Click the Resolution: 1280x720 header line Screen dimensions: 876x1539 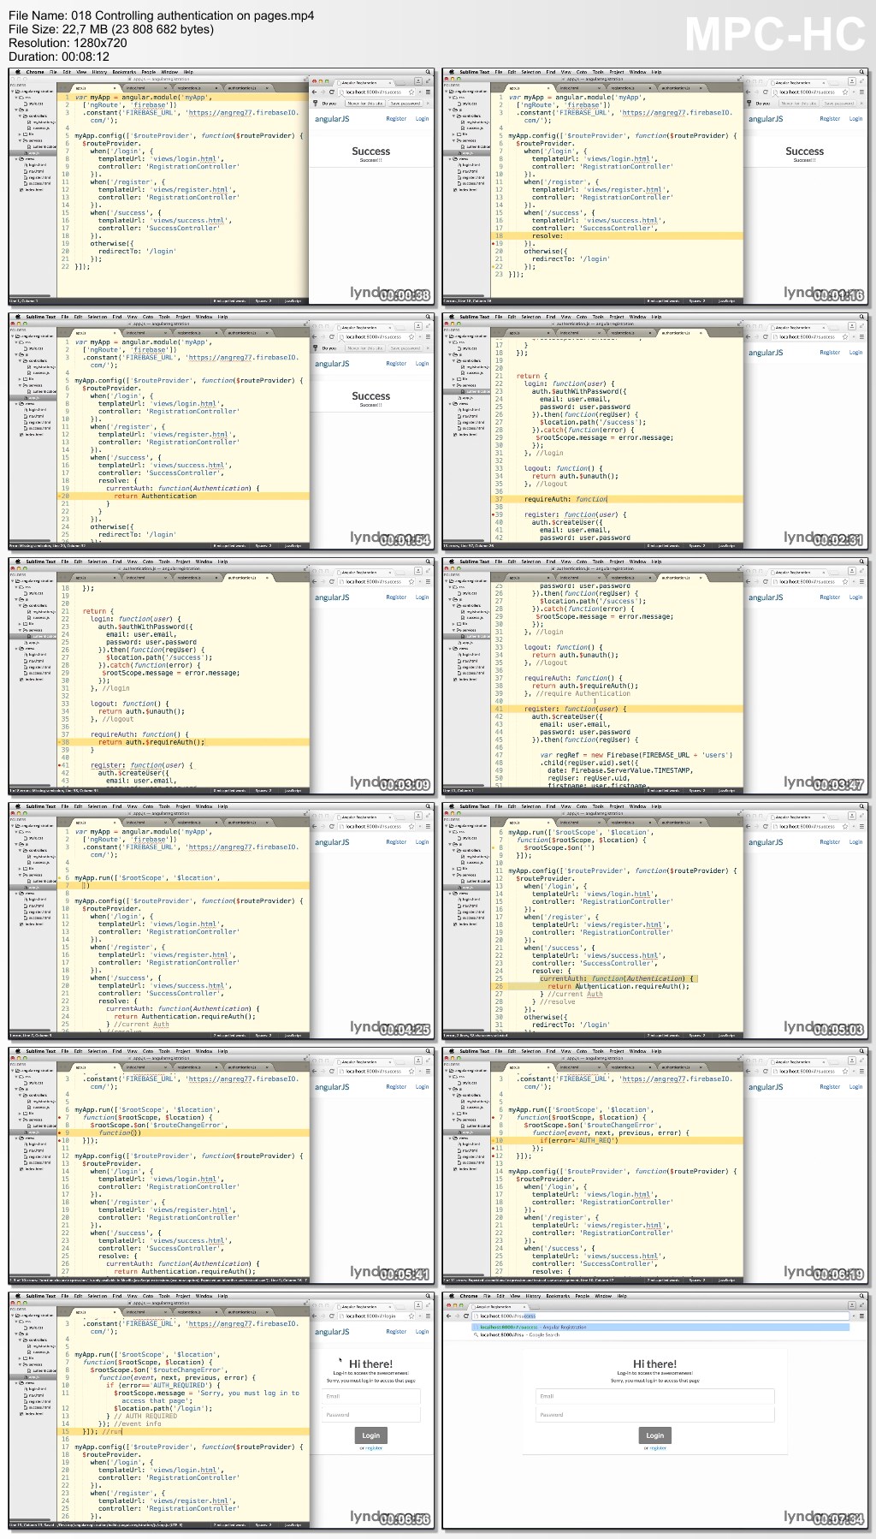68,43
